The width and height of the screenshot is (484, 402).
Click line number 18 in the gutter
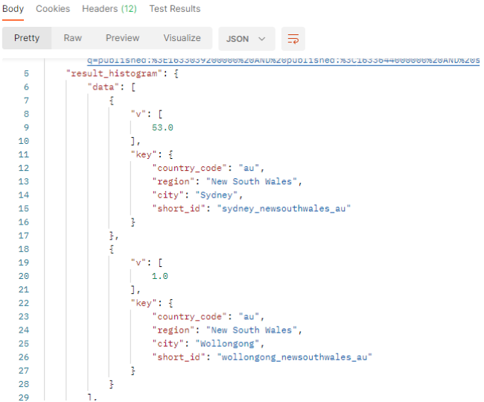pos(24,249)
